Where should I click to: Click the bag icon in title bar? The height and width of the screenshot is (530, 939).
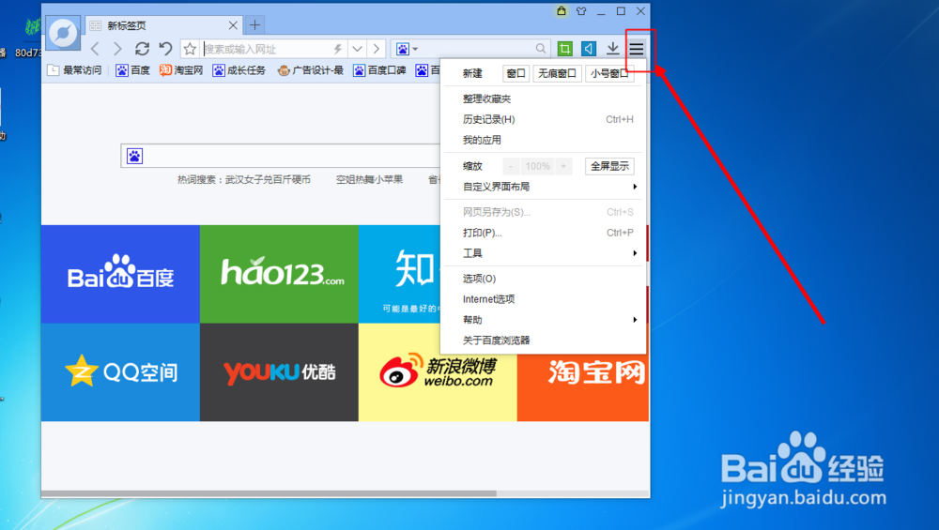coord(562,10)
